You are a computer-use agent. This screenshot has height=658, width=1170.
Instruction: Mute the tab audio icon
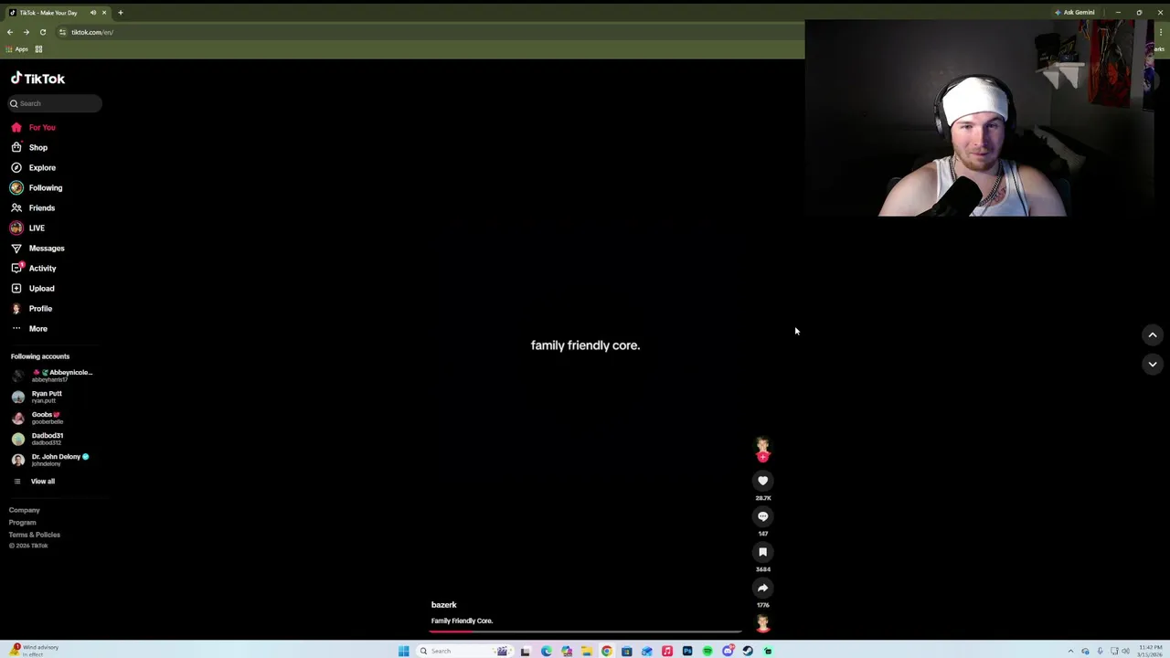pos(92,13)
